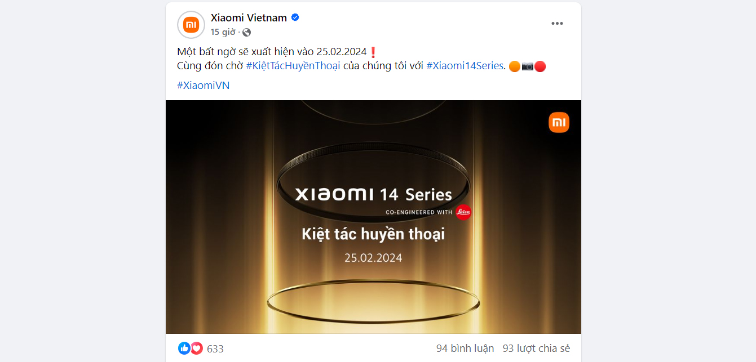Follow the #XiaomiVN hashtag

pyautogui.click(x=203, y=86)
